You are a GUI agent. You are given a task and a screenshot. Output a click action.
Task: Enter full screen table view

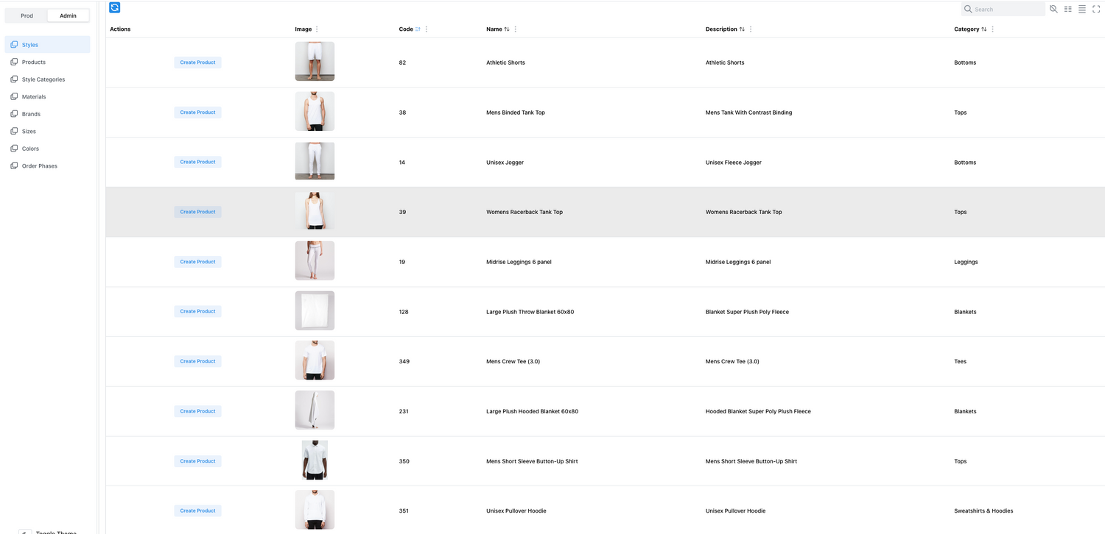[x=1096, y=9]
